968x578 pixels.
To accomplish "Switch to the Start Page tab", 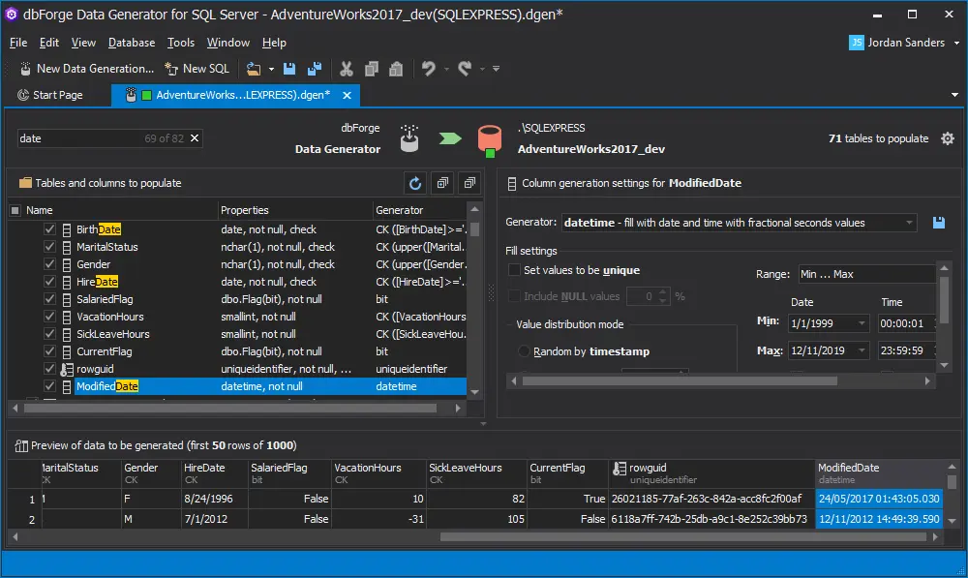I will (x=50, y=95).
